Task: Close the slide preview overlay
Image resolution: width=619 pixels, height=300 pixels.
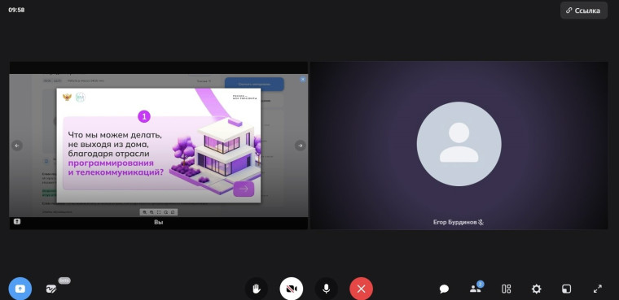Action: click(303, 79)
